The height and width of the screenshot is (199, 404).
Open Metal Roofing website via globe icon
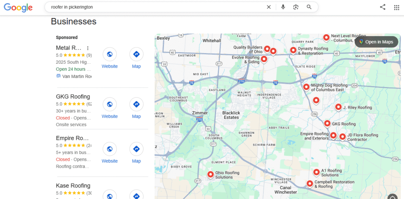click(110, 54)
